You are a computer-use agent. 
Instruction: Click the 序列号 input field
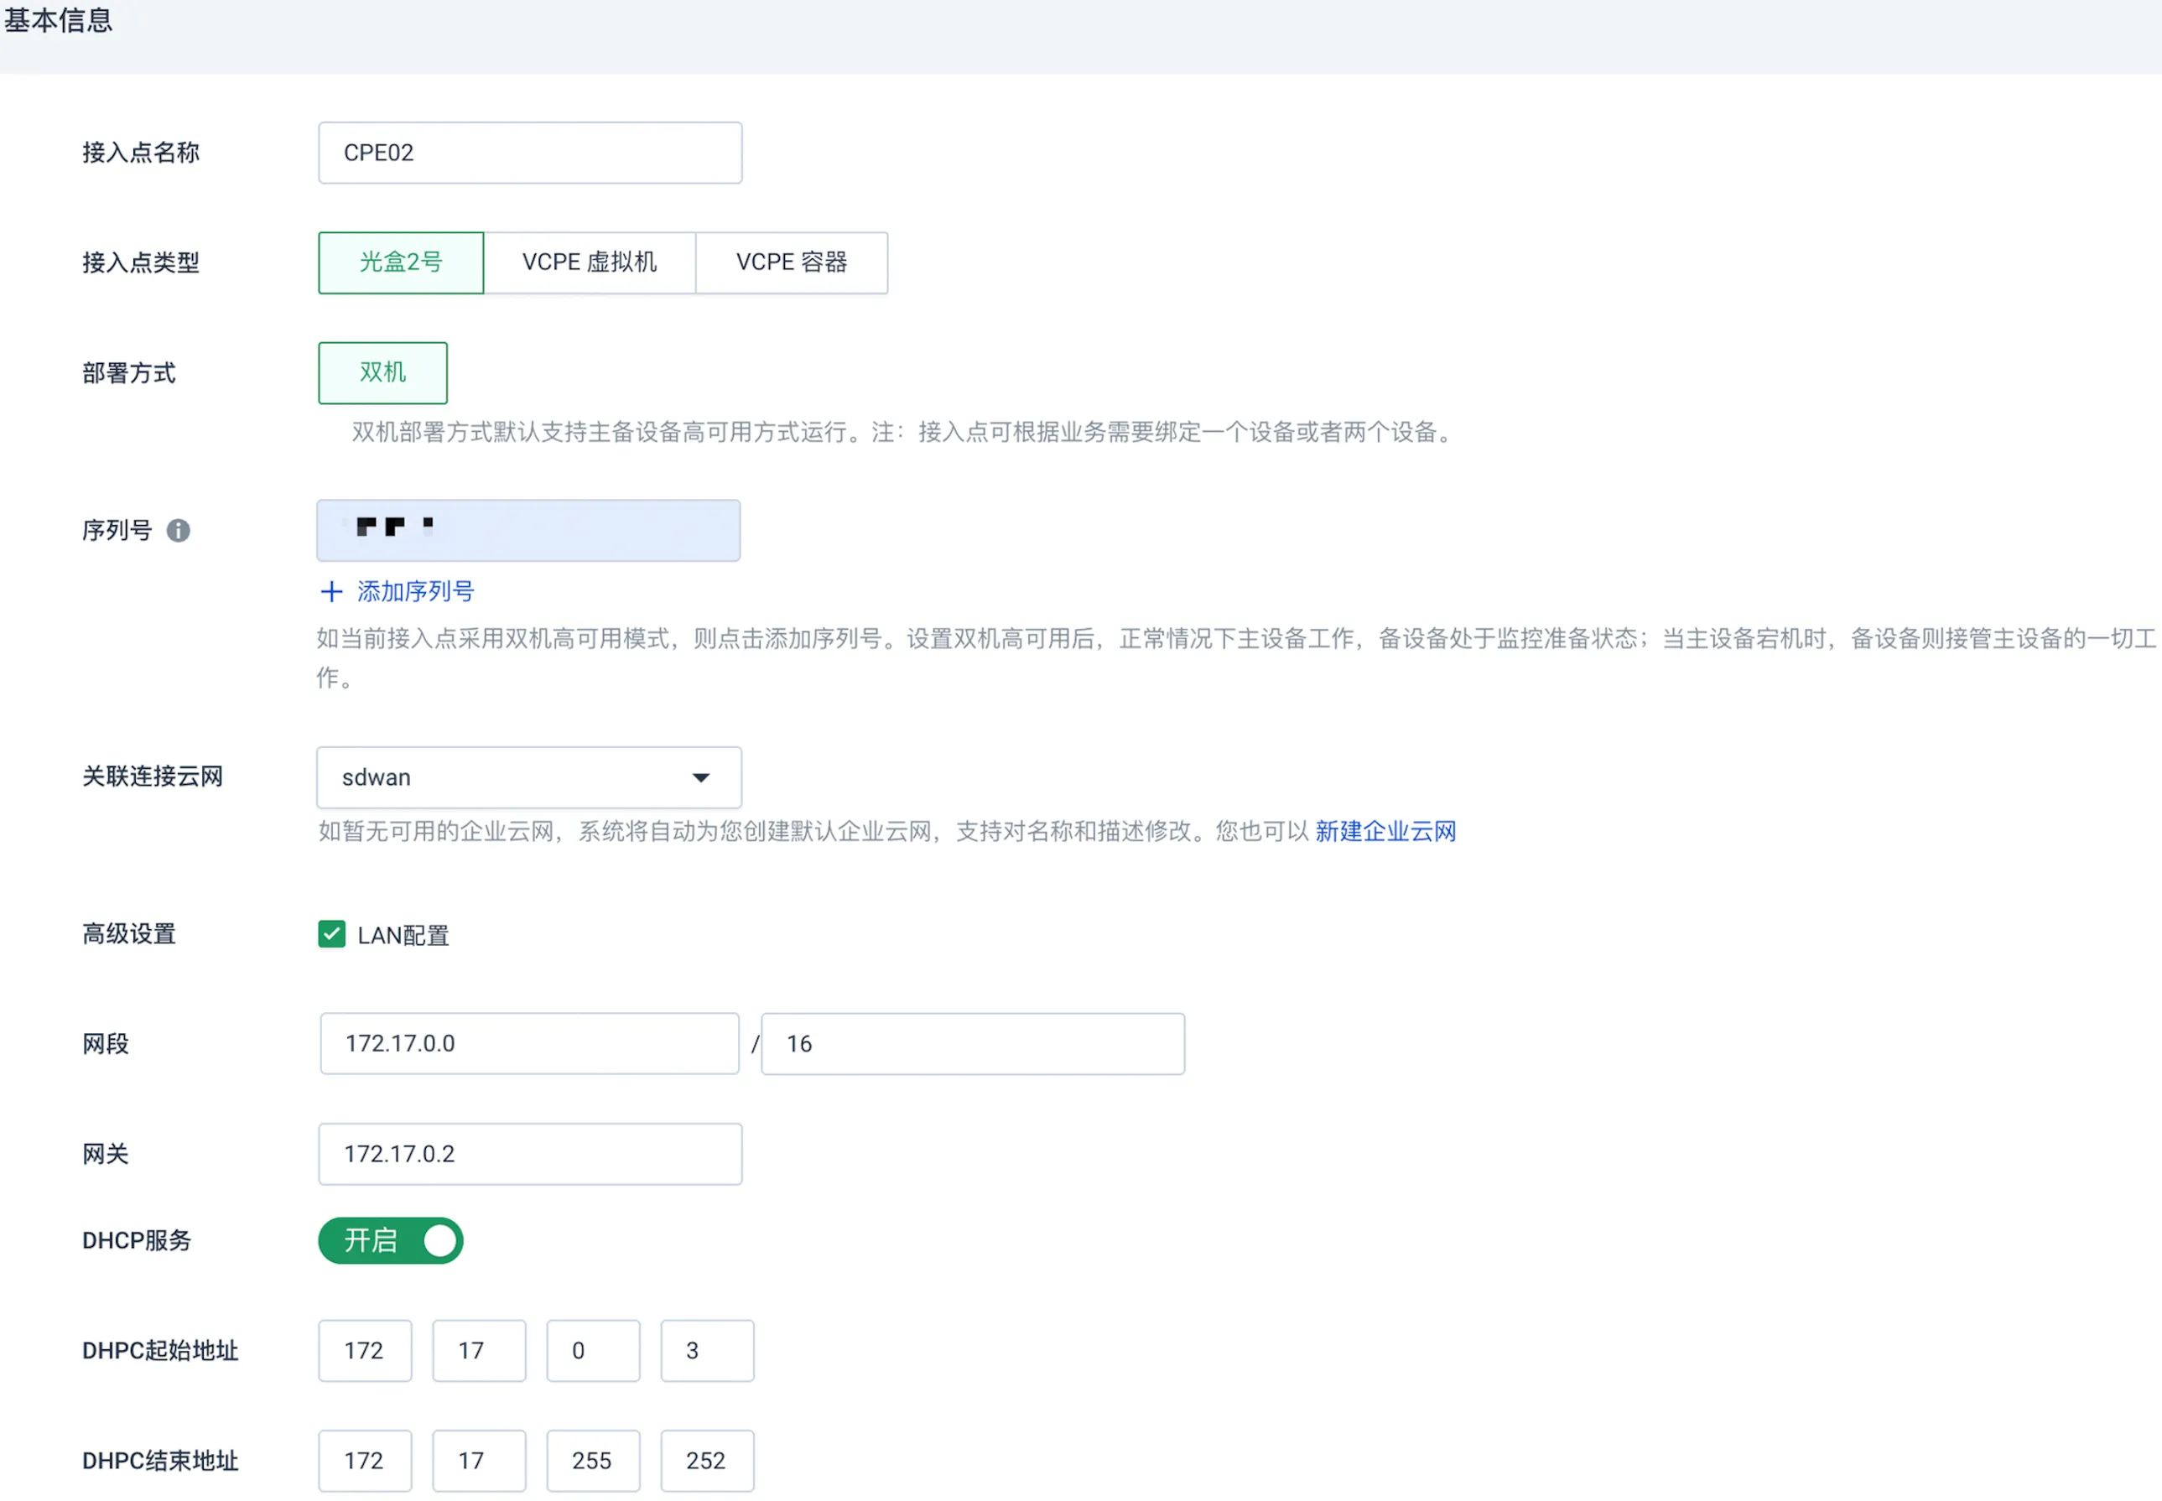click(528, 531)
